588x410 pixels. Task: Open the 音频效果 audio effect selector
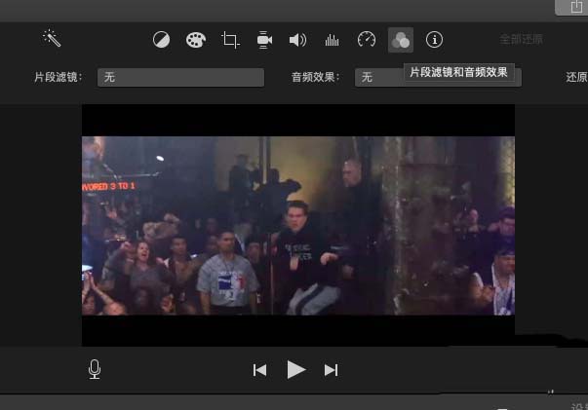coord(438,78)
